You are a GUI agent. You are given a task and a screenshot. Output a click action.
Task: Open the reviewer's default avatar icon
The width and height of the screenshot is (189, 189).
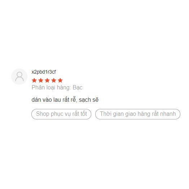[19, 76]
